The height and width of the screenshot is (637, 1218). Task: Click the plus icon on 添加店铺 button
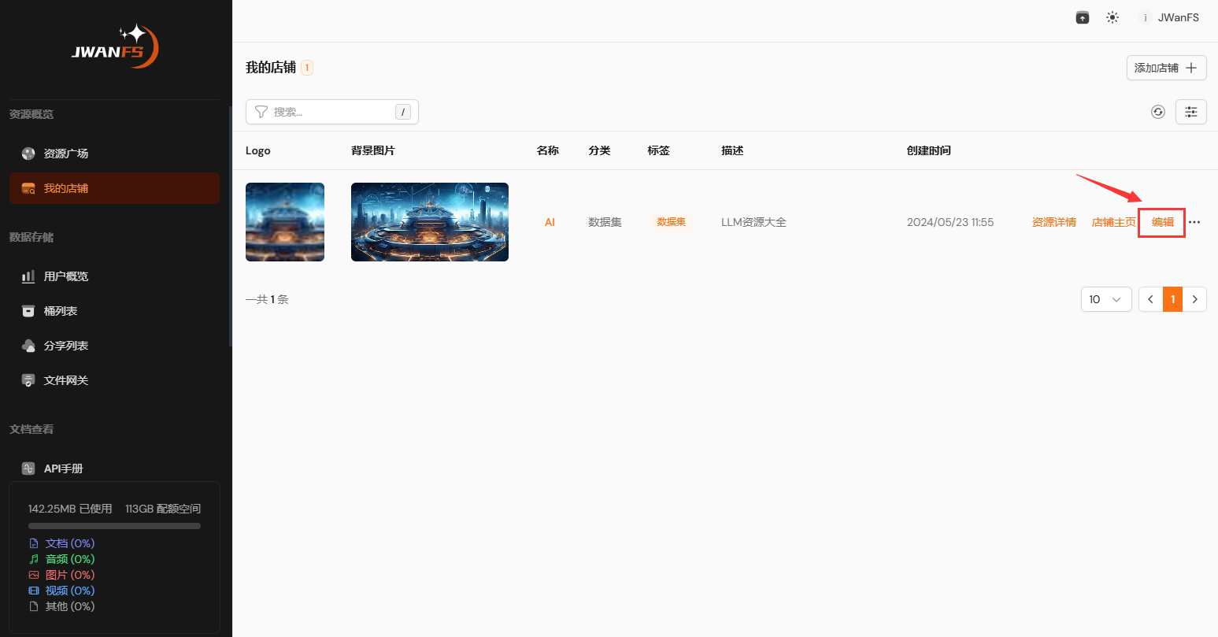click(1191, 68)
